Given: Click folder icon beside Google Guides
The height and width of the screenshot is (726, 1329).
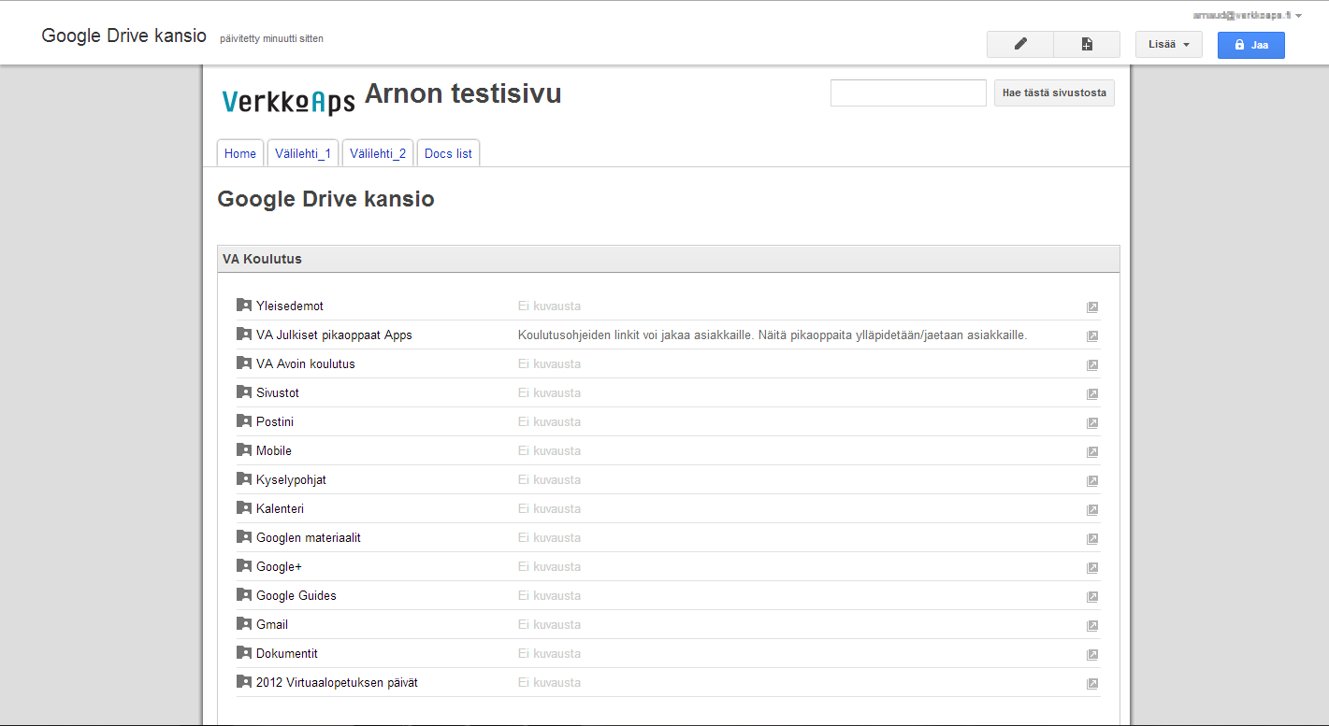Looking at the screenshot, I should (x=244, y=595).
